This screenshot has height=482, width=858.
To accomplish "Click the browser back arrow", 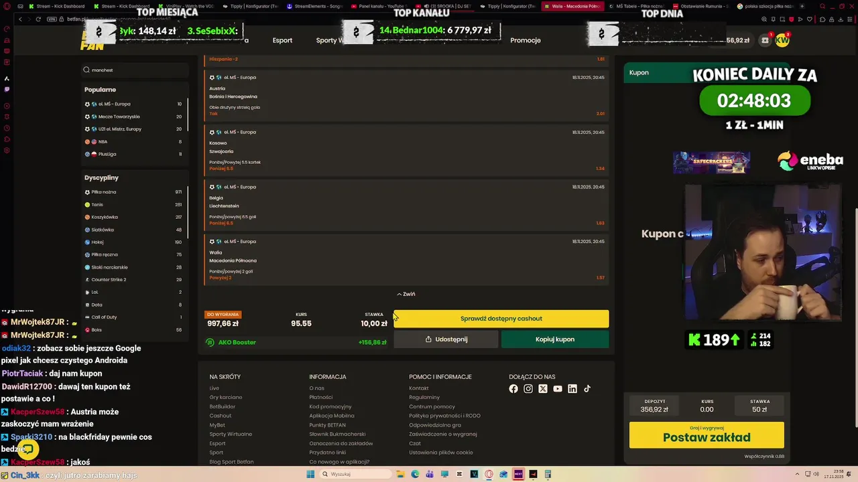I will click(20, 19).
